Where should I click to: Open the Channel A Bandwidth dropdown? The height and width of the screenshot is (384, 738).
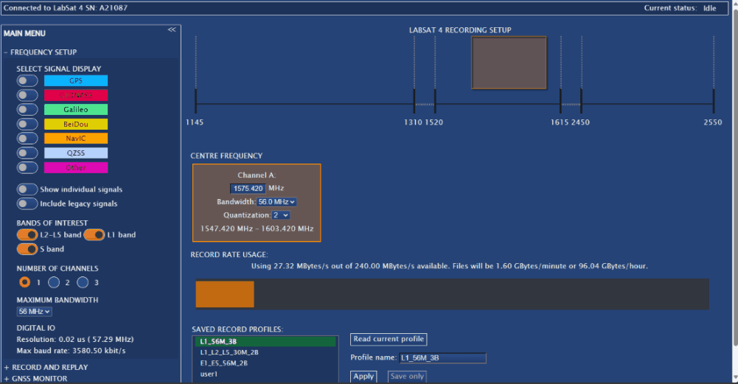[x=276, y=202]
